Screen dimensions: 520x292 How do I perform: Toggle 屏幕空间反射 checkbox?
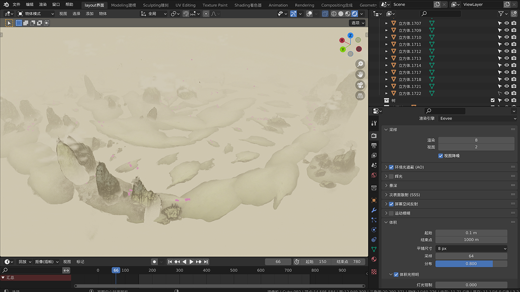coord(391,204)
